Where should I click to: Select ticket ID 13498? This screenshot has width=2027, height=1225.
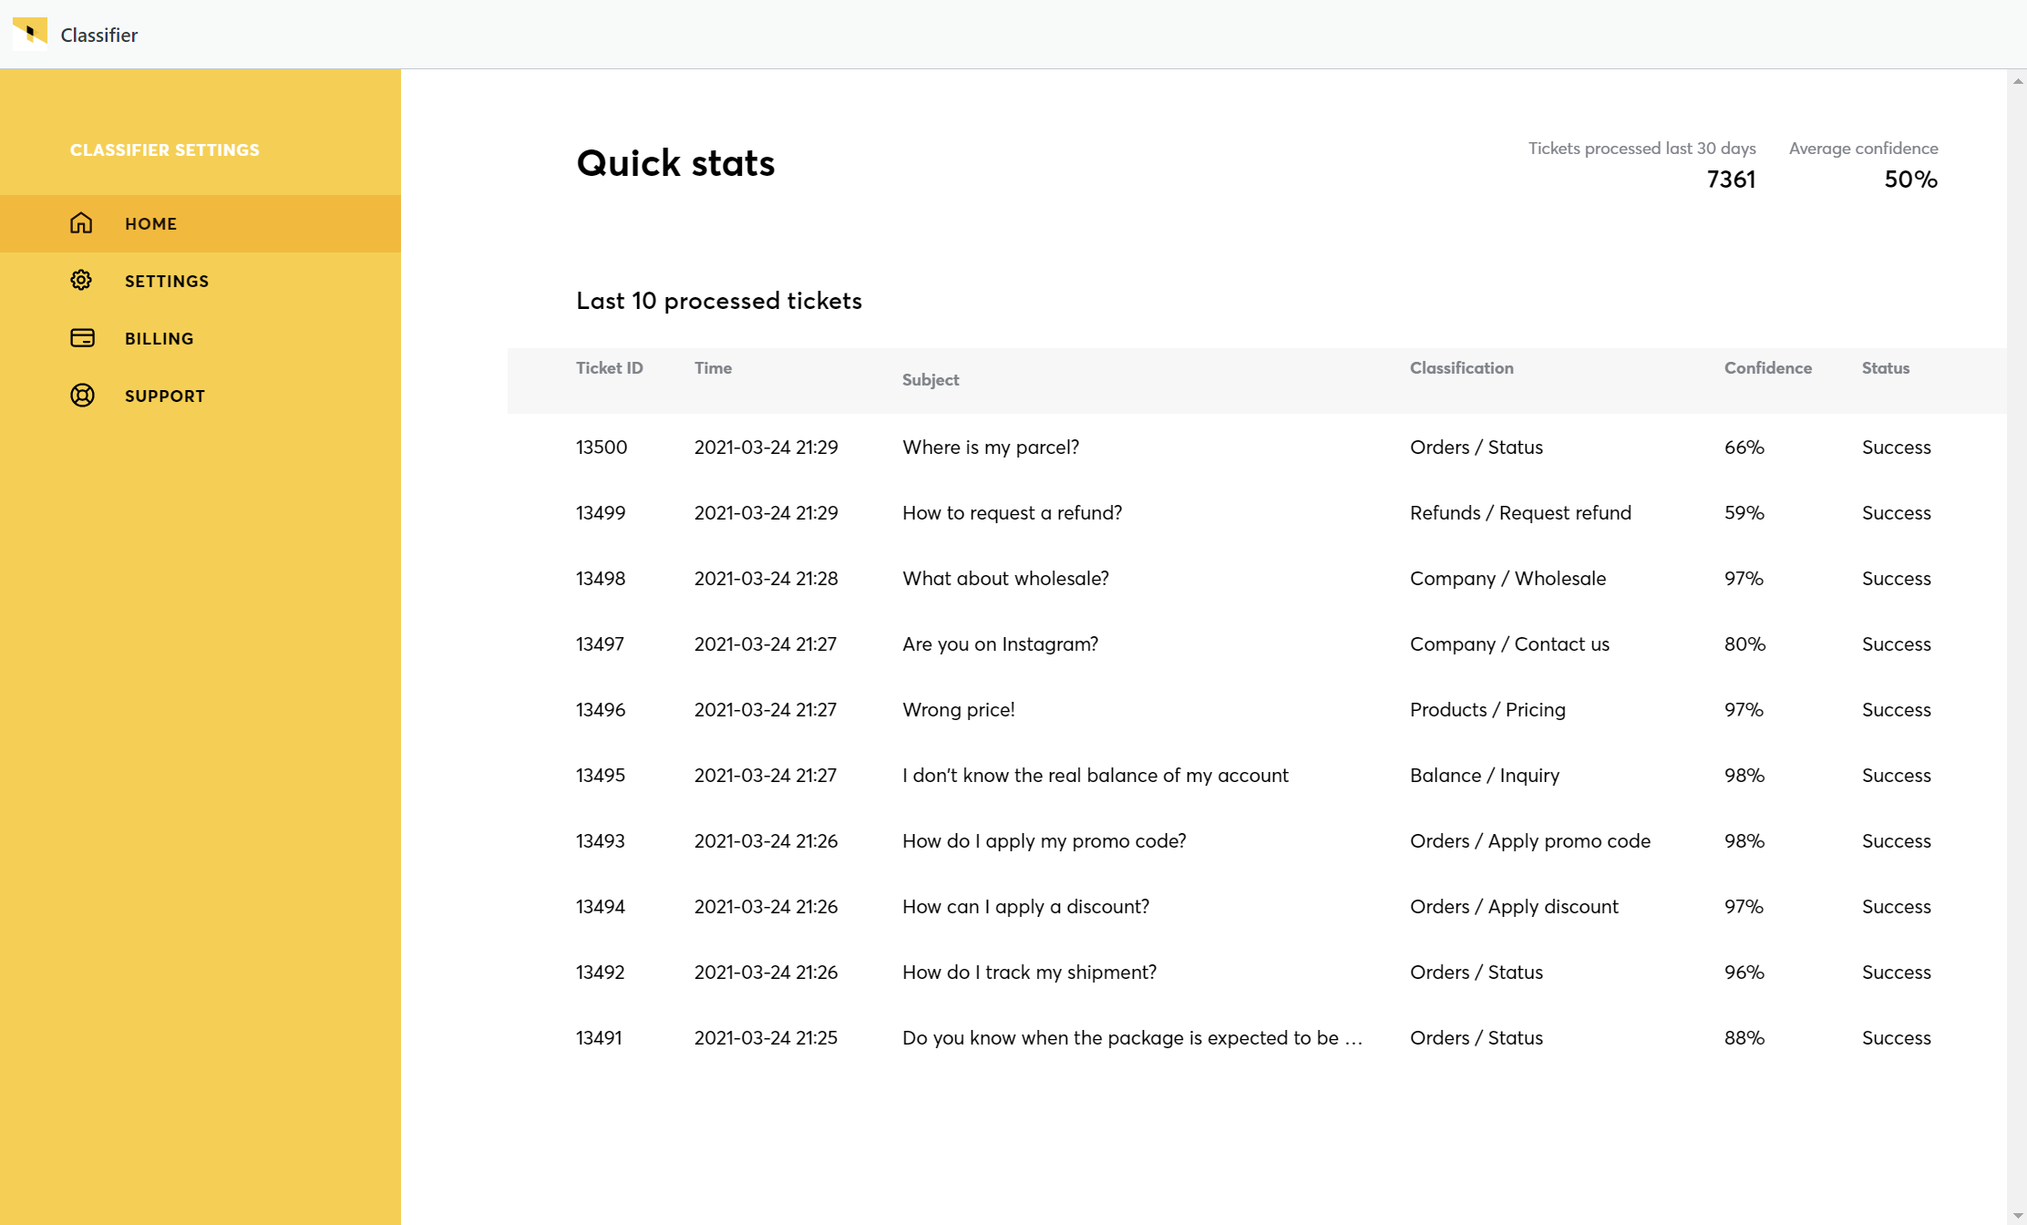[x=601, y=579]
